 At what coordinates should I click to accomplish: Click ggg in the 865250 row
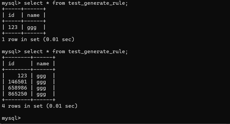41,94
